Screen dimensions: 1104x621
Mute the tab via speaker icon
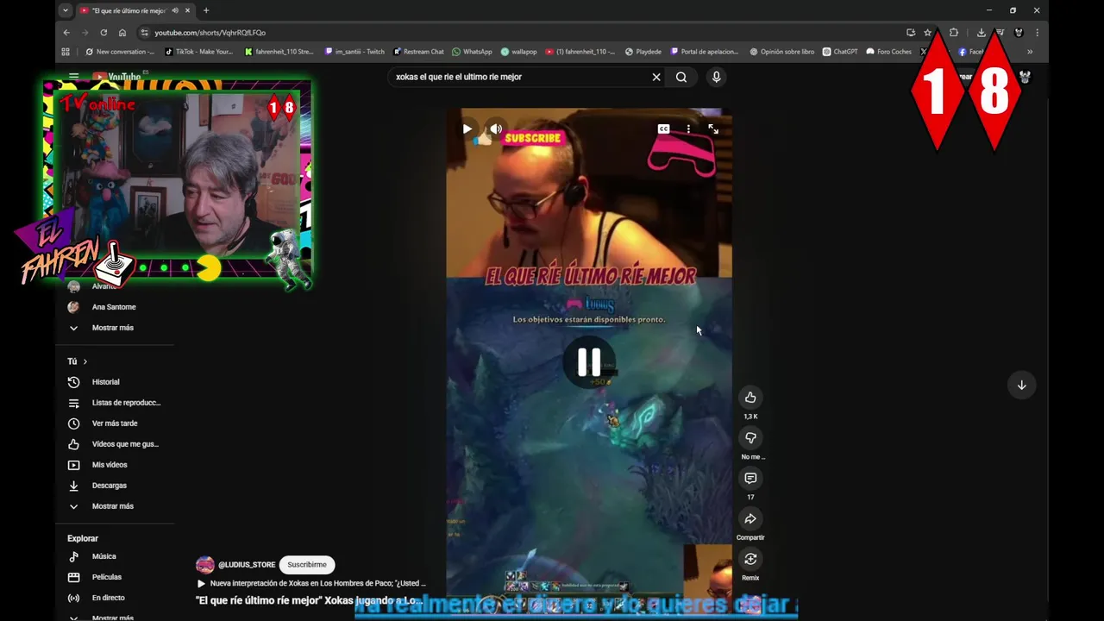tap(175, 10)
